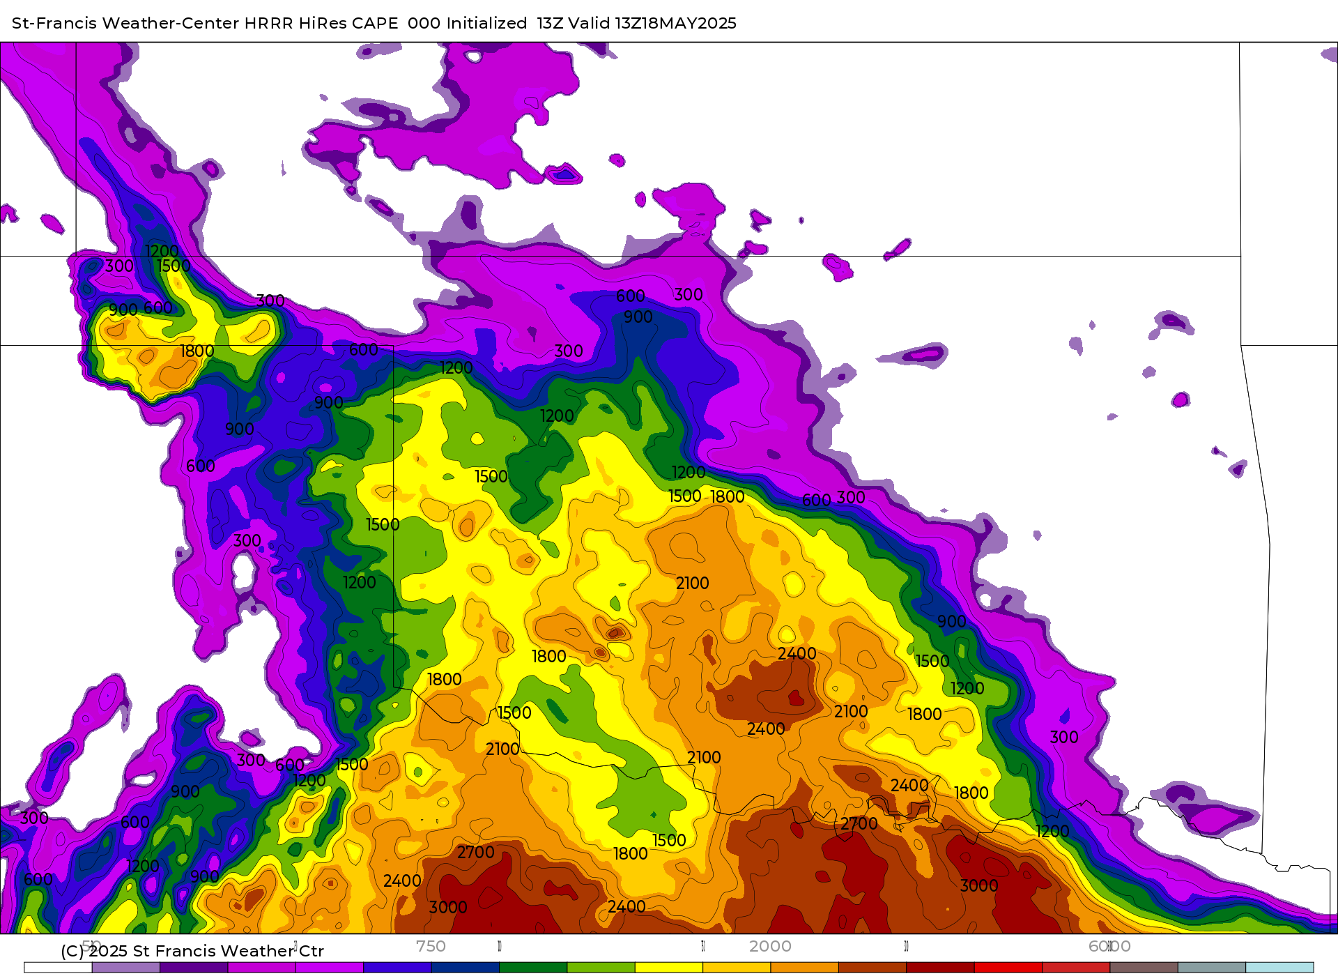
Task: Select the pale light blue legend swatch
Action: pos(1279,968)
